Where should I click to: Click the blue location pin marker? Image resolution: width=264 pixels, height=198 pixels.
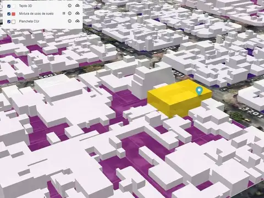[x=199, y=91]
